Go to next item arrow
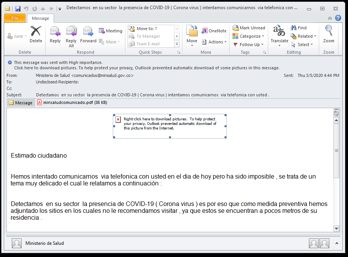 (x=51, y=9)
